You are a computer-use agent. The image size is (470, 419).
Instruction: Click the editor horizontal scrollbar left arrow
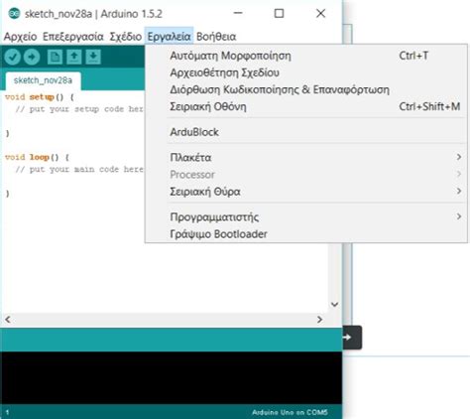(x=8, y=320)
